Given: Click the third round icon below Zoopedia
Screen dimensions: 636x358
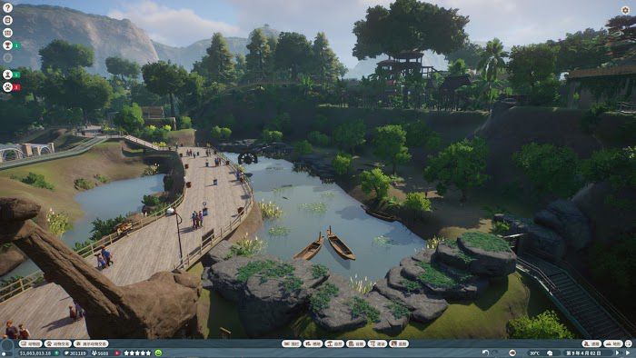Looking at the screenshot, I should (7, 33).
